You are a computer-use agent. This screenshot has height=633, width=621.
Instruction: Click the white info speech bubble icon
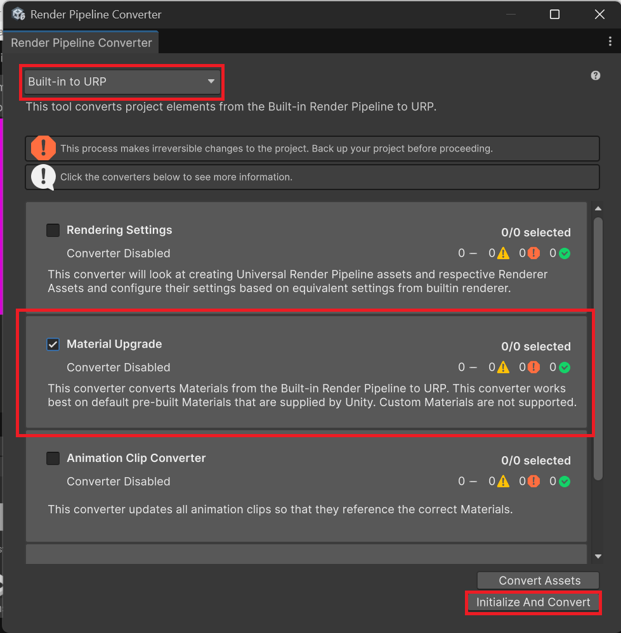[x=43, y=177]
